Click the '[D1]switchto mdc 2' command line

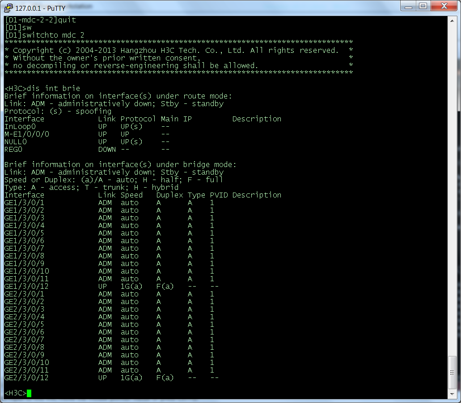pos(45,35)
